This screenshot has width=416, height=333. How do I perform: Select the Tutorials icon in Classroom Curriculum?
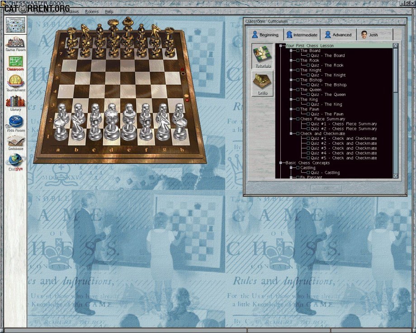[x=262, y=56]
